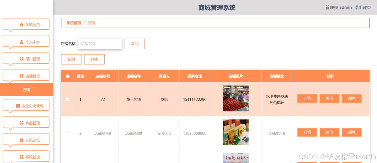Focus the 店铺名称 search input
This screenshot has width=377, height=163.
100,44
